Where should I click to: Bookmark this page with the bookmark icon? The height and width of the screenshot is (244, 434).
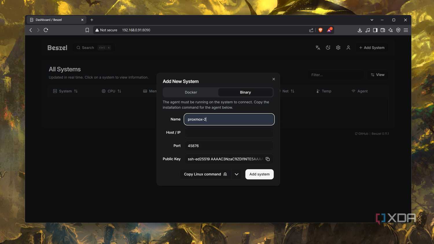(87, 30)
